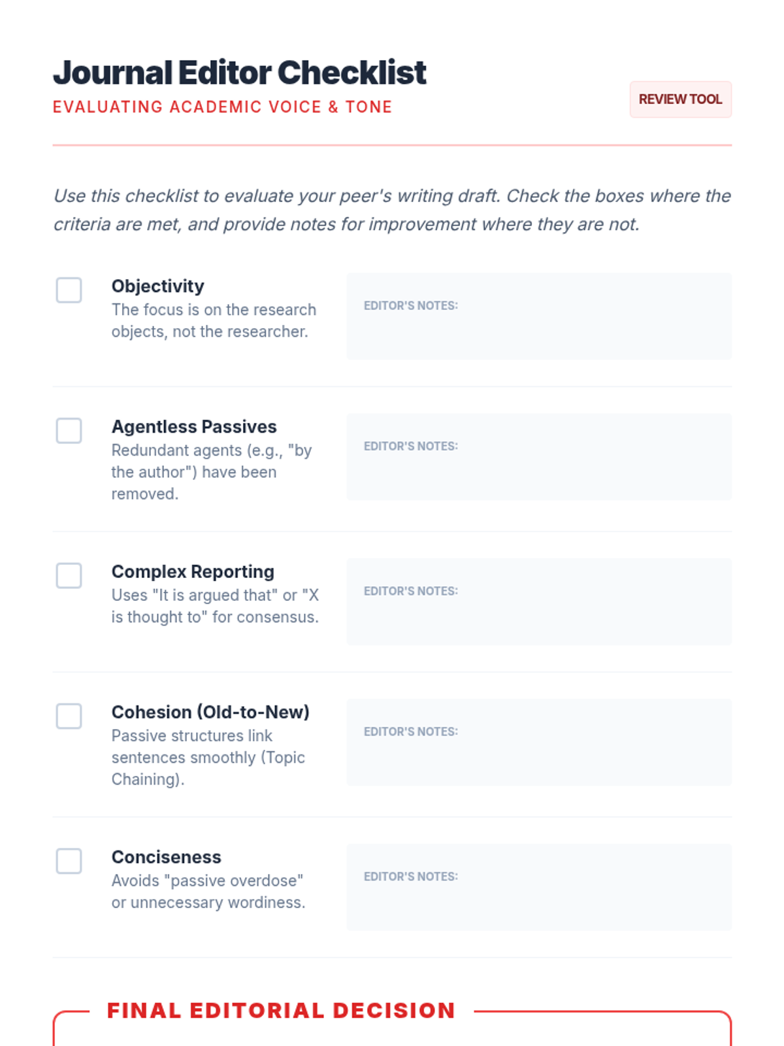
Task: Click the Conciseness heading label
Action: tap(166, 858)
